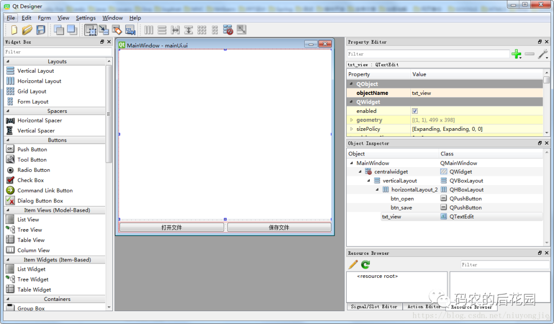The width and height of the screenshot is (554, 324).
Task: Open the Edit menu
Action: click(x=27, y=17)
